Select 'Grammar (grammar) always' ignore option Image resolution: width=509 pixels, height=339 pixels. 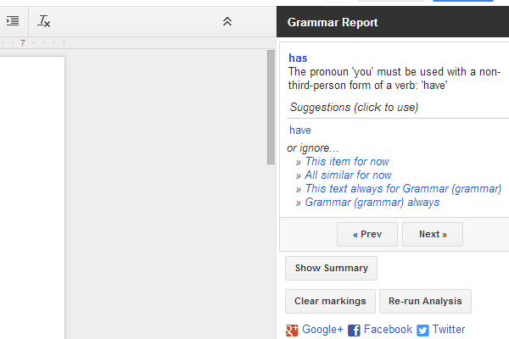tap(372, 202)
